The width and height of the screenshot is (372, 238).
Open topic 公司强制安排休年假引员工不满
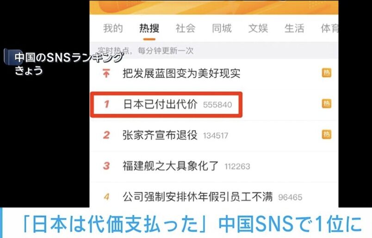pyautogui.click(x=198, y=197)
